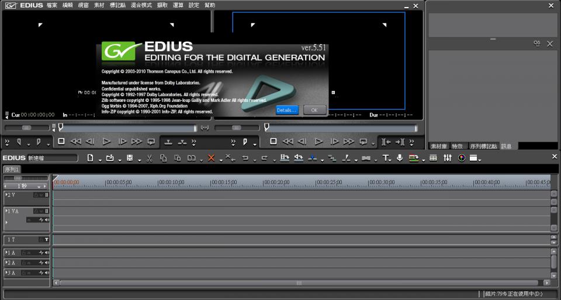The image size is (561, 300).
Task: Open dropdown arrow beside Save icon
Action: [x=139, y=160]
